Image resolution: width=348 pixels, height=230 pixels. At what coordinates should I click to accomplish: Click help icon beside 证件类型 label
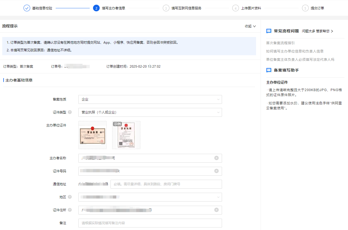[70, 112]
